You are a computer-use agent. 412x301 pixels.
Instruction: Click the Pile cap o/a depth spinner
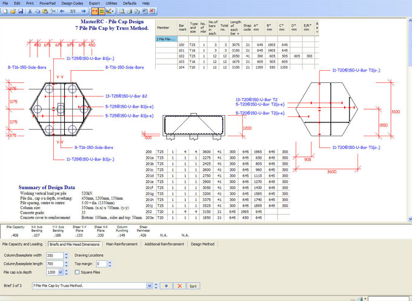(67, 273)
